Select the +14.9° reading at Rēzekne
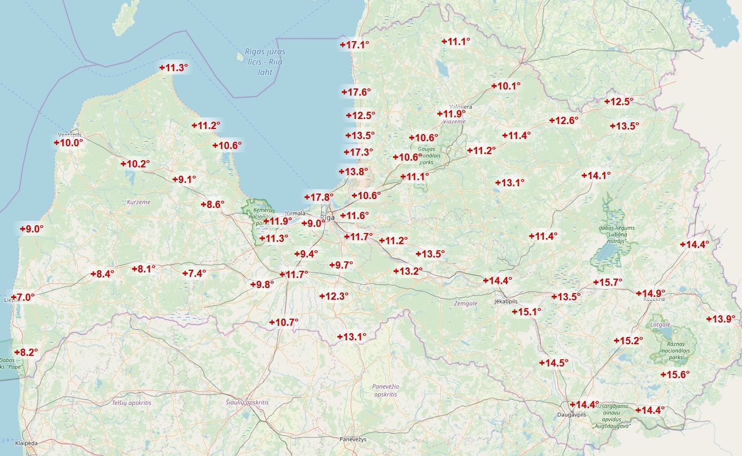Screen dimensions: 742x456 (651, 294)
